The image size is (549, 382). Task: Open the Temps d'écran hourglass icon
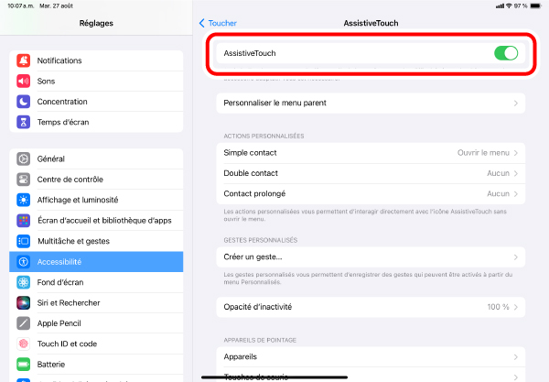click(x=24, y=122)
